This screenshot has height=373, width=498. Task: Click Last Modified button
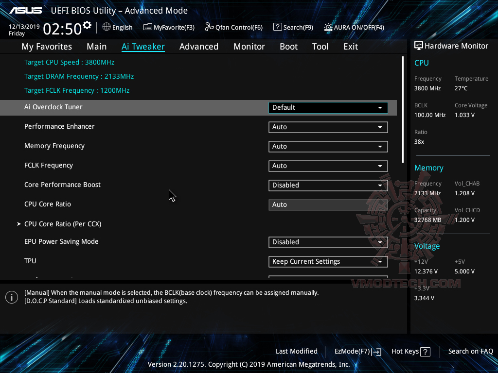[x=297, y=351]
